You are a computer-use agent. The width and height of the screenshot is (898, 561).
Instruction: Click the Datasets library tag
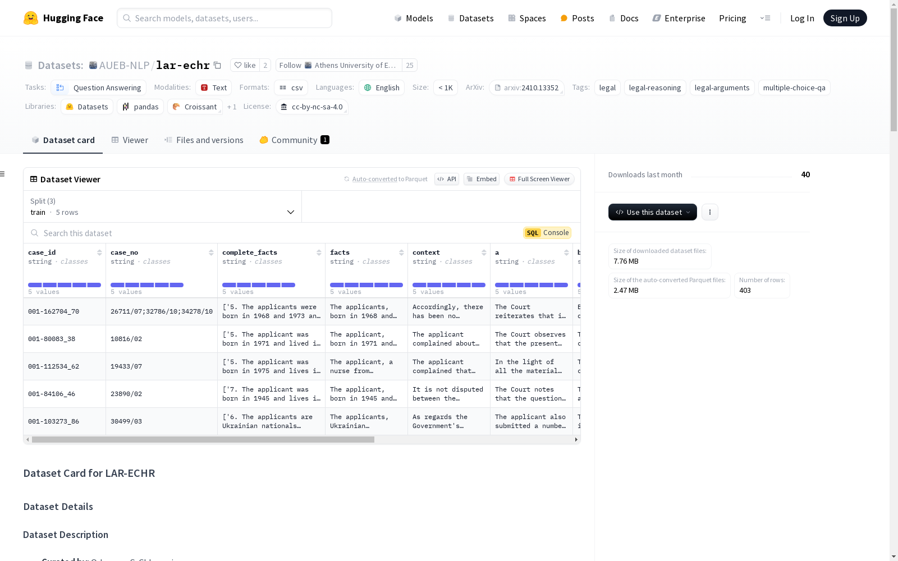tap(87, 107)
